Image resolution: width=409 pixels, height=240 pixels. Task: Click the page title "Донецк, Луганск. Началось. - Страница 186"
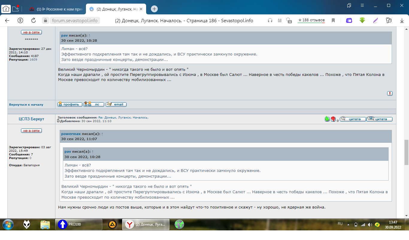pos(184,20)
